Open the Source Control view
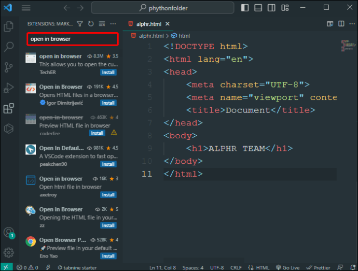Screen dimensions: 358x271 coord(8,67)
